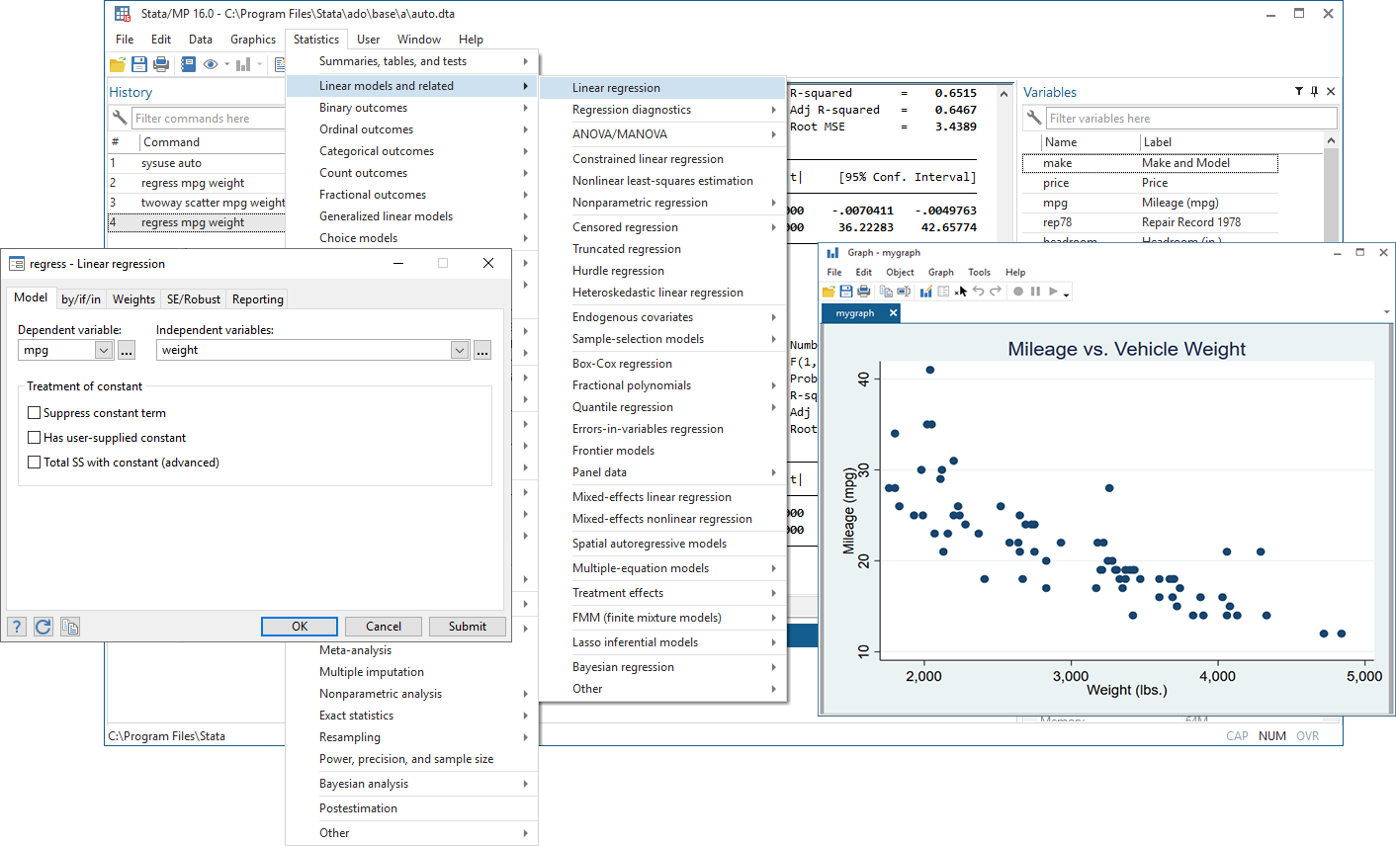Open the Viewer icon dropdown arrow
This screenshot has width=1396, height=846.
click(226, 64)
